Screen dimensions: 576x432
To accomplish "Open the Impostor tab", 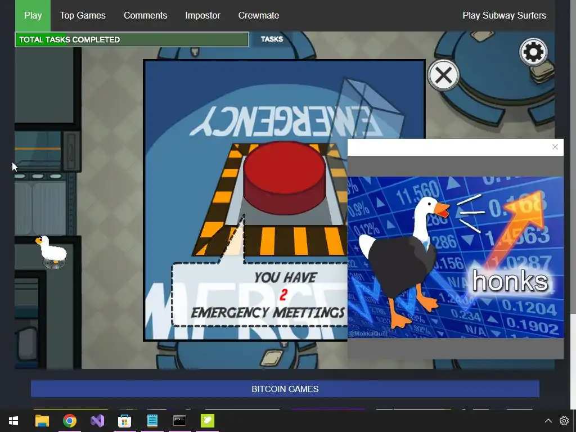I will tap(202, 15).
